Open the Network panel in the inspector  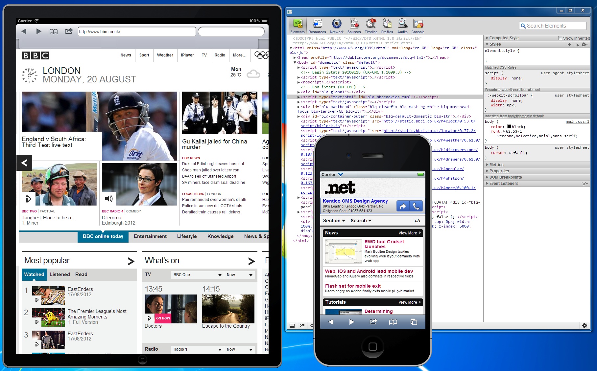(337, 26)
